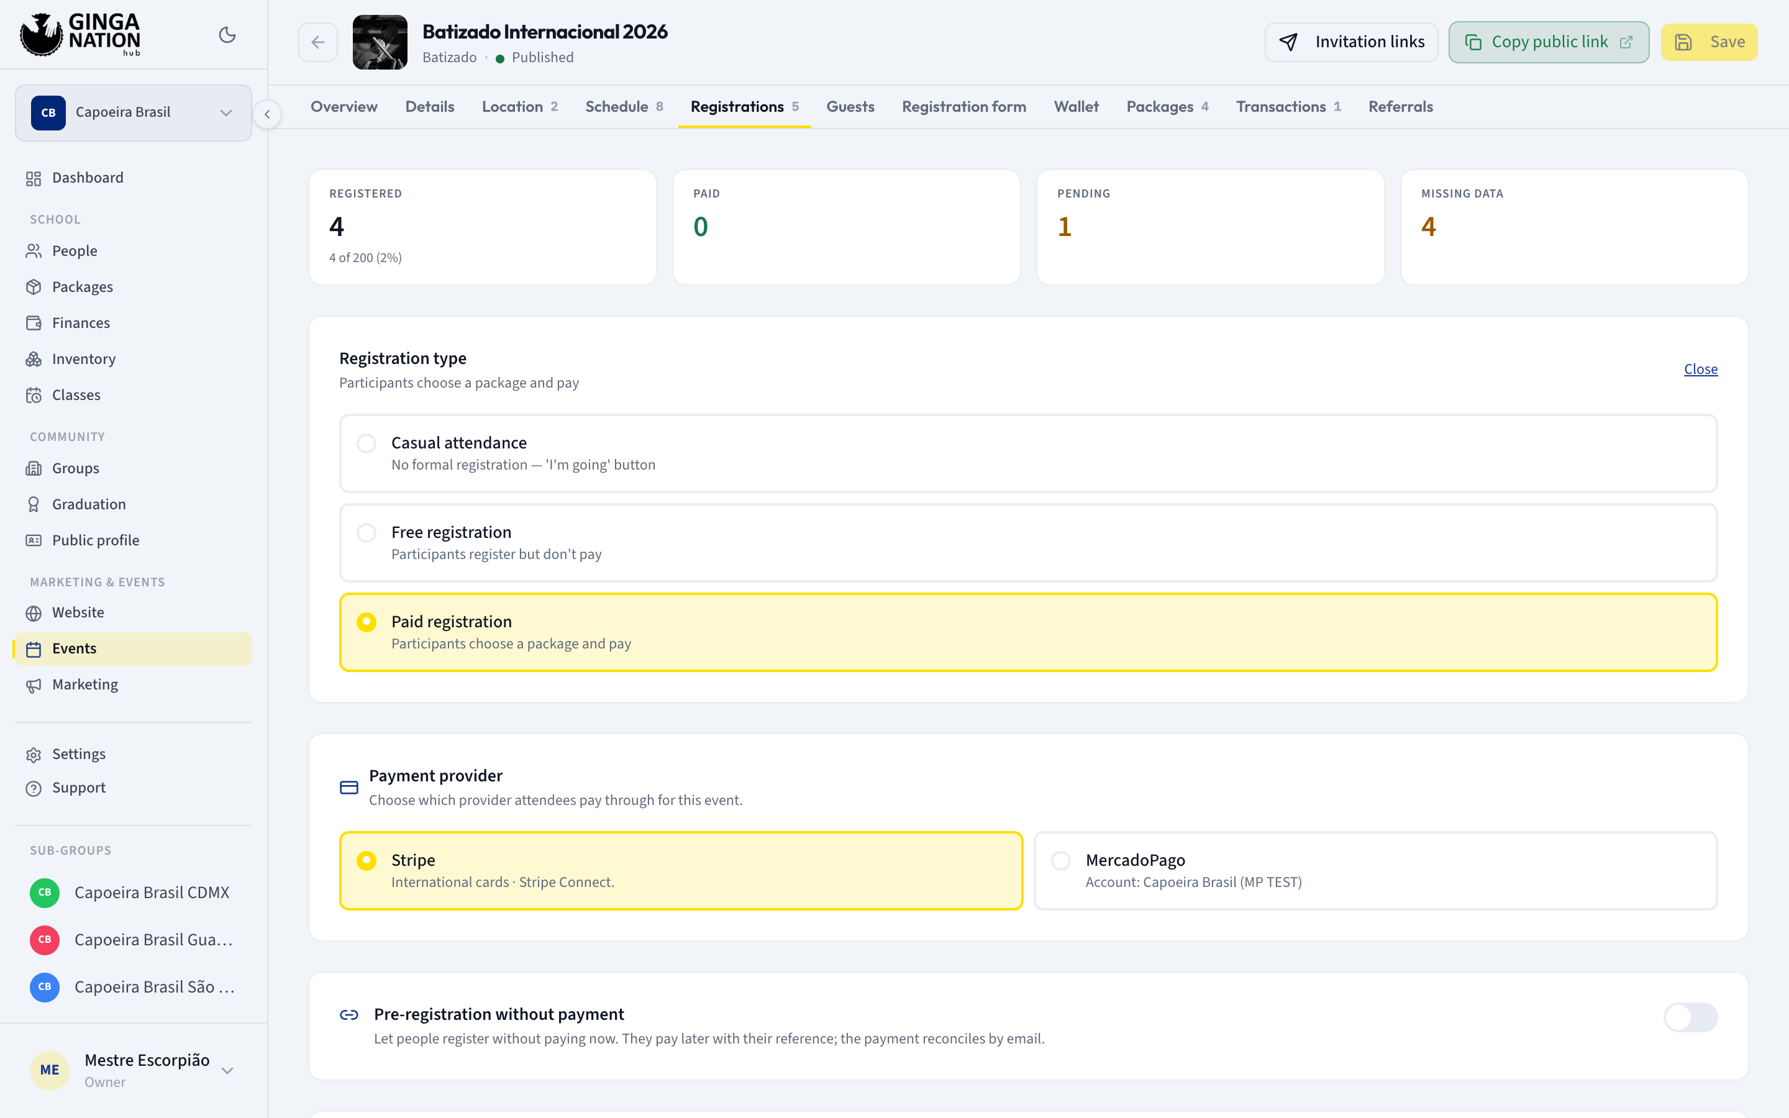Click the event cover thumbnail
Image resolution: width=1789 pixels, height=1118 pixels.
pos(380,42)
